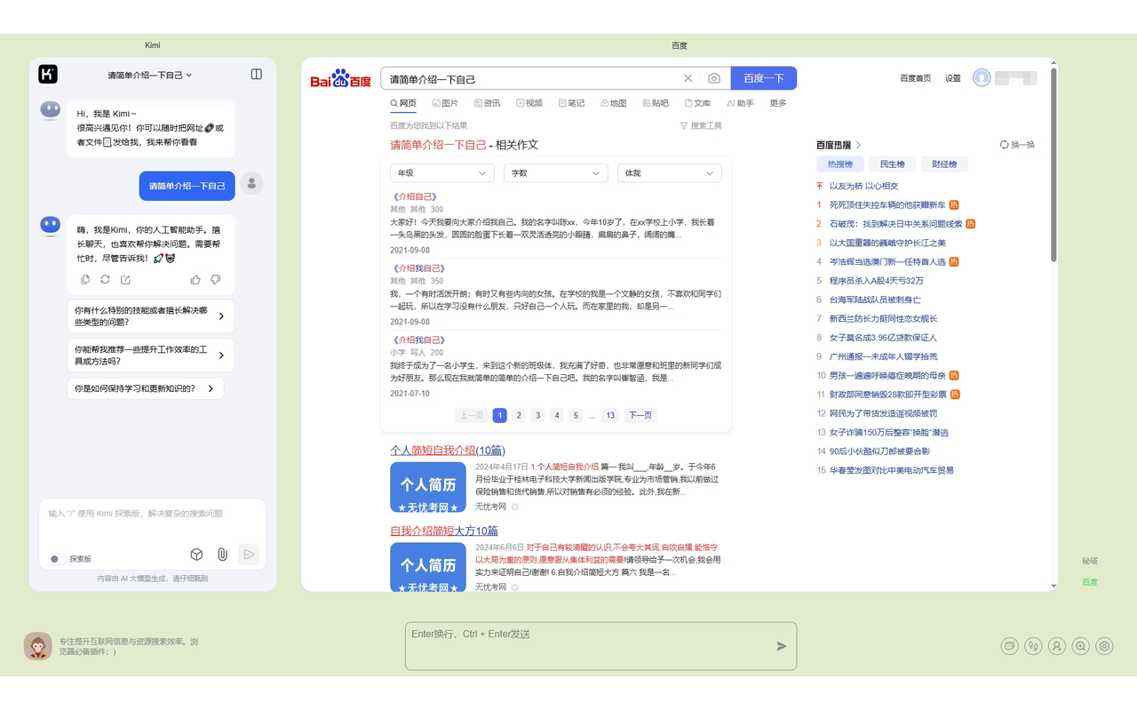
Task: Click the split-panel icon in Kimi's header
Action: pyautogui.click(x=256, y=75)
